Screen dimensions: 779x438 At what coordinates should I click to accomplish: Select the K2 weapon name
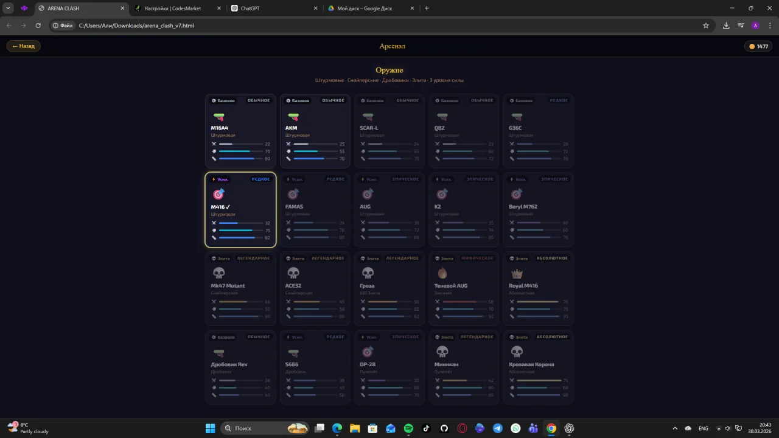point(438,207)
